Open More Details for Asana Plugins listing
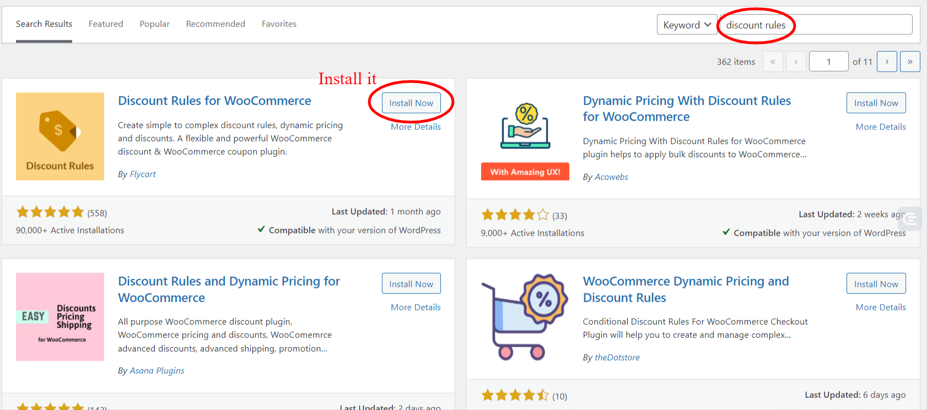Image resolution: width=927 pixels, height=410 pixels. click(416, 307)
